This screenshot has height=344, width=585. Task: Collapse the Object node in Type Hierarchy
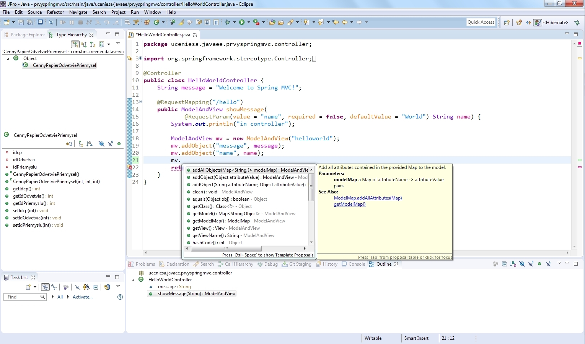8,58
